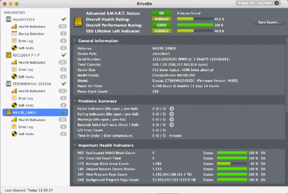Click green checkmark next to macmini2014
This screenshot has height=194, width=288.
pyautogui.click(x=64, y=19)
